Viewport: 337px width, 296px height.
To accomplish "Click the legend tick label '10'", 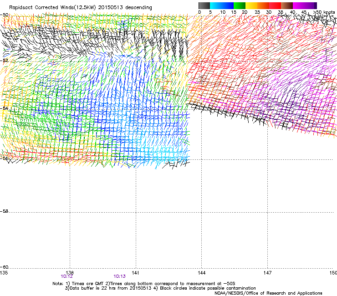I will [x=223, y=12].
